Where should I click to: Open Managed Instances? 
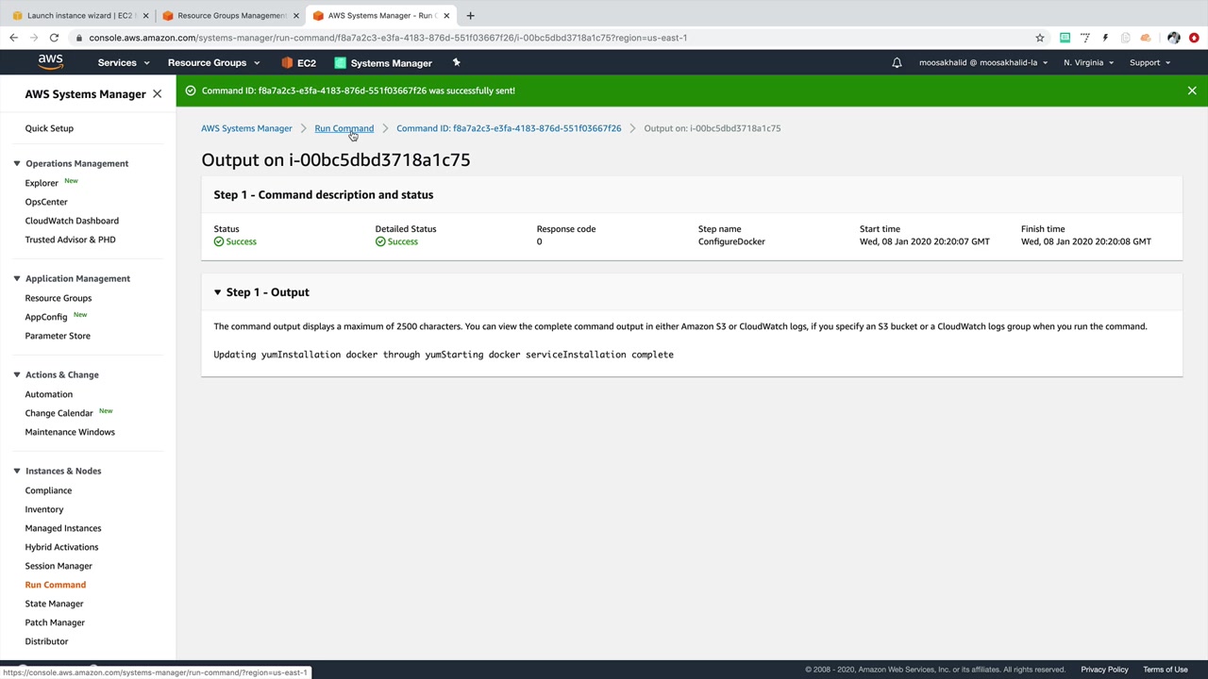(x=63, y=528)
